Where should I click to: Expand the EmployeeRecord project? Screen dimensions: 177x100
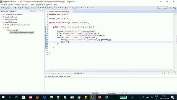1,17
